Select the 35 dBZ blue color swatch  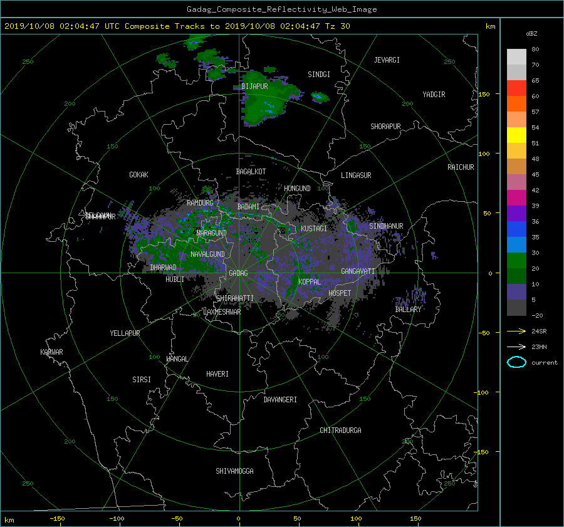[x=516, y=229]
